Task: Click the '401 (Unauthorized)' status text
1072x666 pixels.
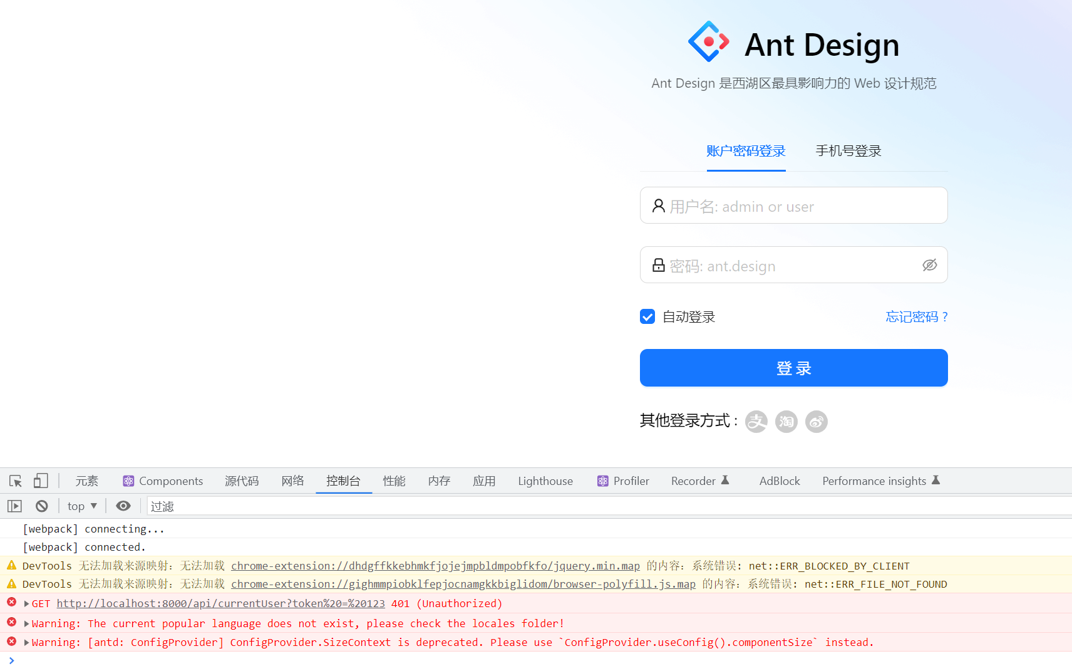Action: pos(446,604)
